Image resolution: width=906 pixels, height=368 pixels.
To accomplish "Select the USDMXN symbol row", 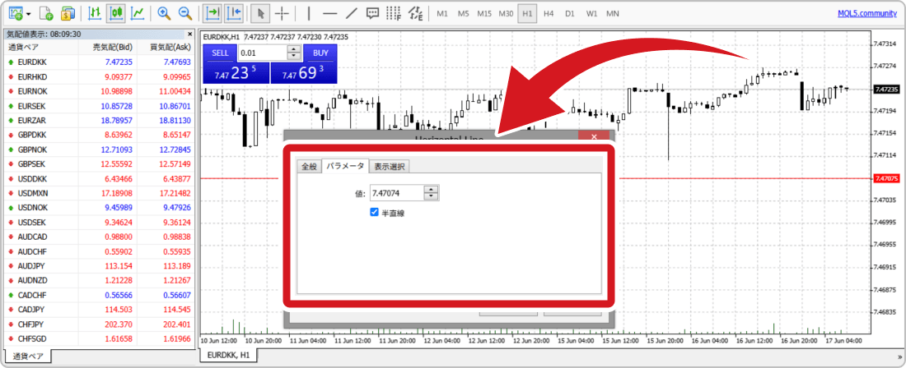I will pyautogui.click(x=100, y=193).
